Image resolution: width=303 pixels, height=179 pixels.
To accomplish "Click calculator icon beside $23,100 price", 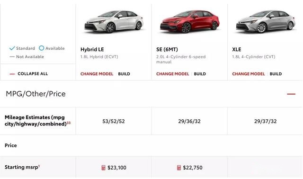I will 103,168.
